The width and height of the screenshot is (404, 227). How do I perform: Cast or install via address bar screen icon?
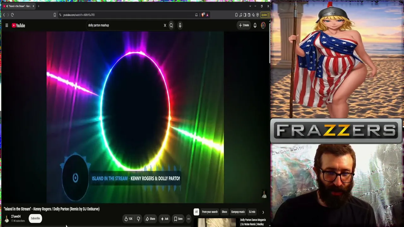point(196,15)
